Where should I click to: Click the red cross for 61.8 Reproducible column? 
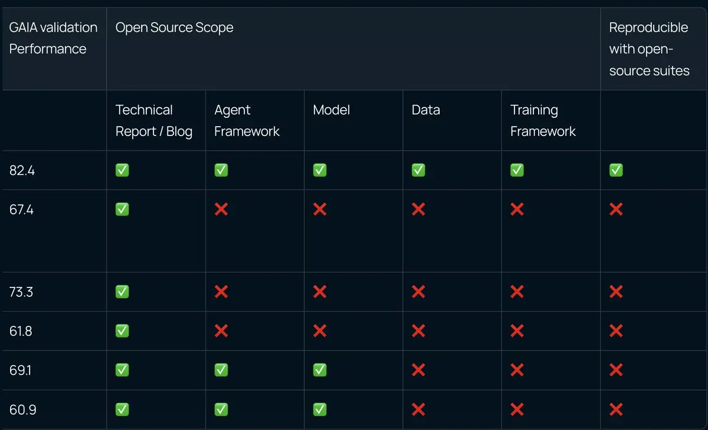click(616, 331)
